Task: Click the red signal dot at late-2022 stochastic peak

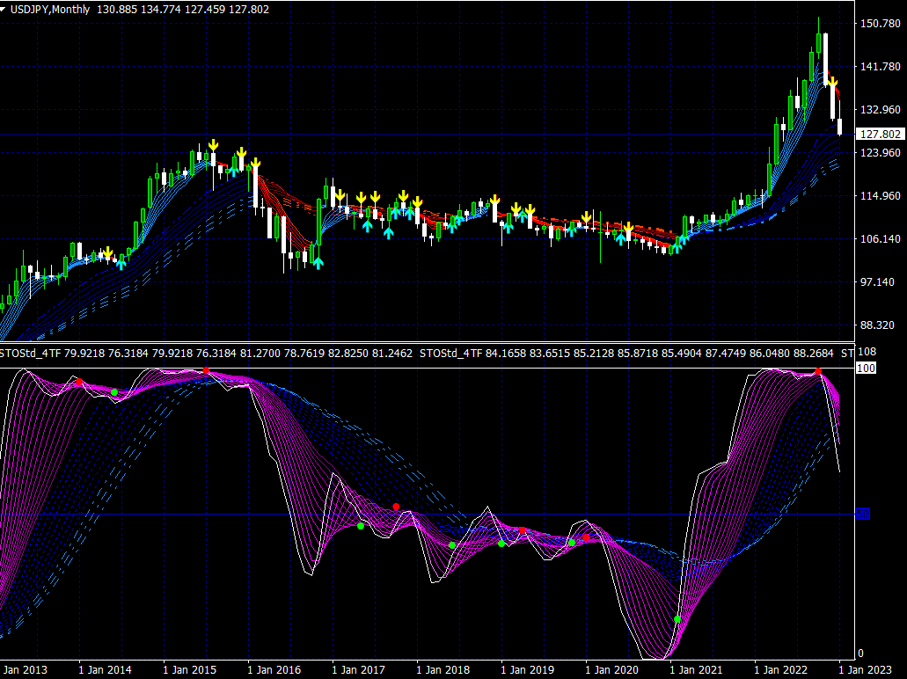Action: point(818,372)
